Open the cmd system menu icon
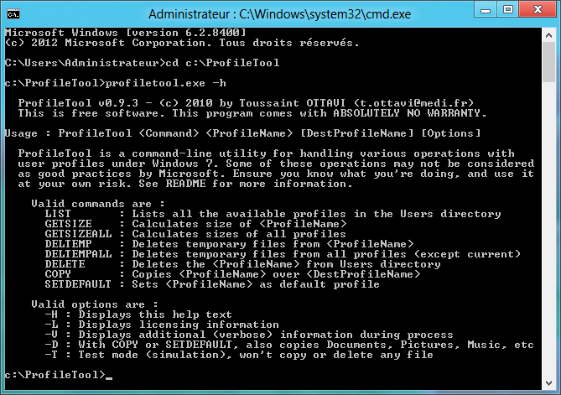Image resolution: width=561 pixels, height=395 pixels. (x=13, y=14)
